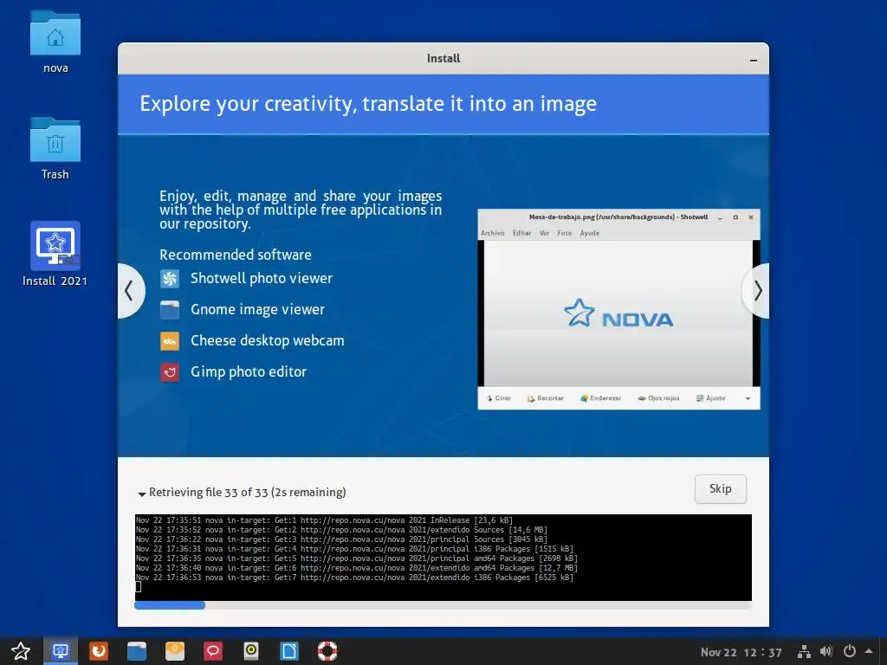Click the 'Shotwell photo viewer' label

262,278
